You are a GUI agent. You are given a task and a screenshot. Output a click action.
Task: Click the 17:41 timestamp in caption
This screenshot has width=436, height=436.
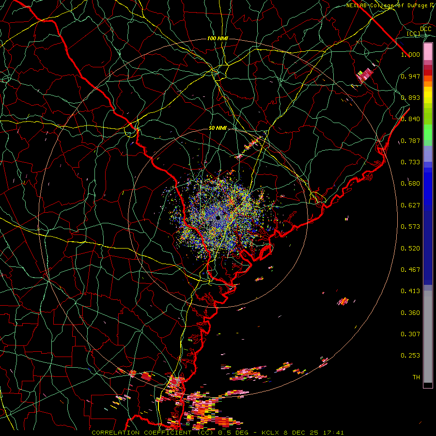[x=334, y=433]
